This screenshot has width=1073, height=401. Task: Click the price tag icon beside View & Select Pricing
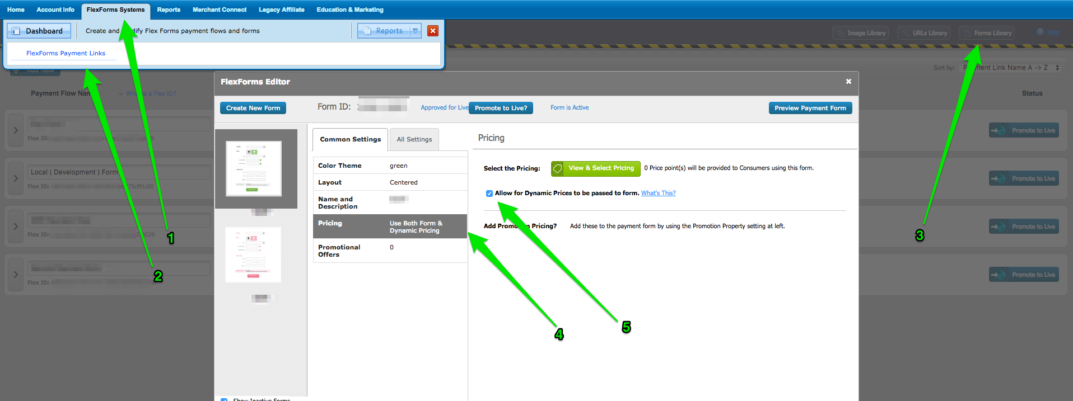click(558, 169)
